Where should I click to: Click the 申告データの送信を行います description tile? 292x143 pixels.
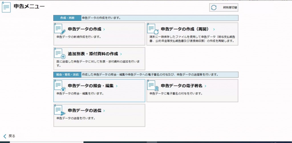coord(75,118)
